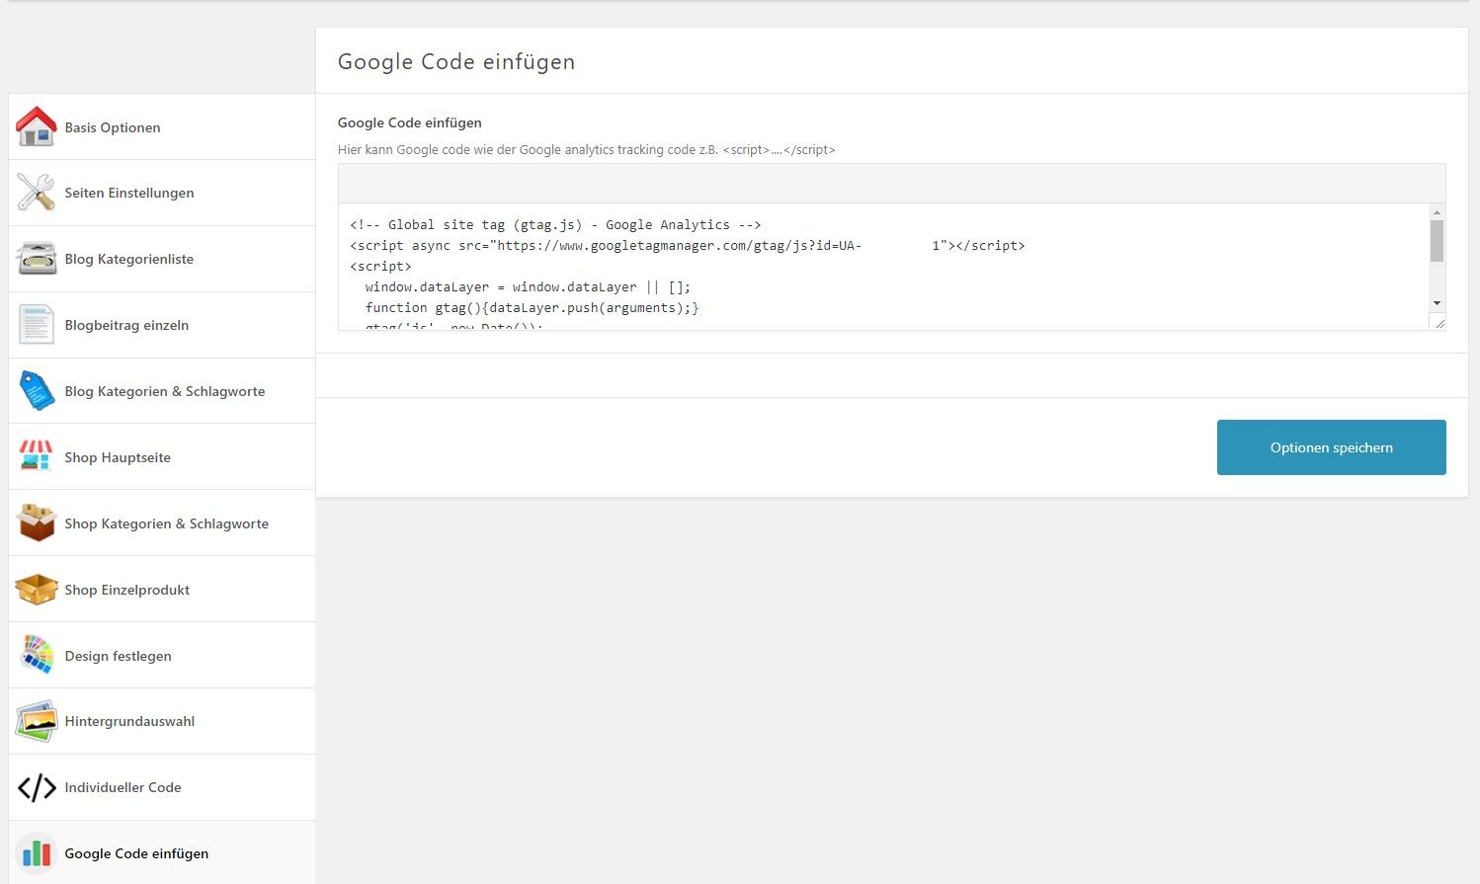Click the code brackets icon for Individueller Code

(x=37, y=787)
